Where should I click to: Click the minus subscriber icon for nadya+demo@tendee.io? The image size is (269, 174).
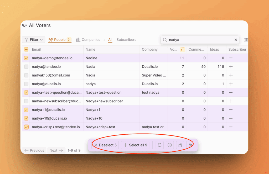pyautogui.click(x=231, y=58)
